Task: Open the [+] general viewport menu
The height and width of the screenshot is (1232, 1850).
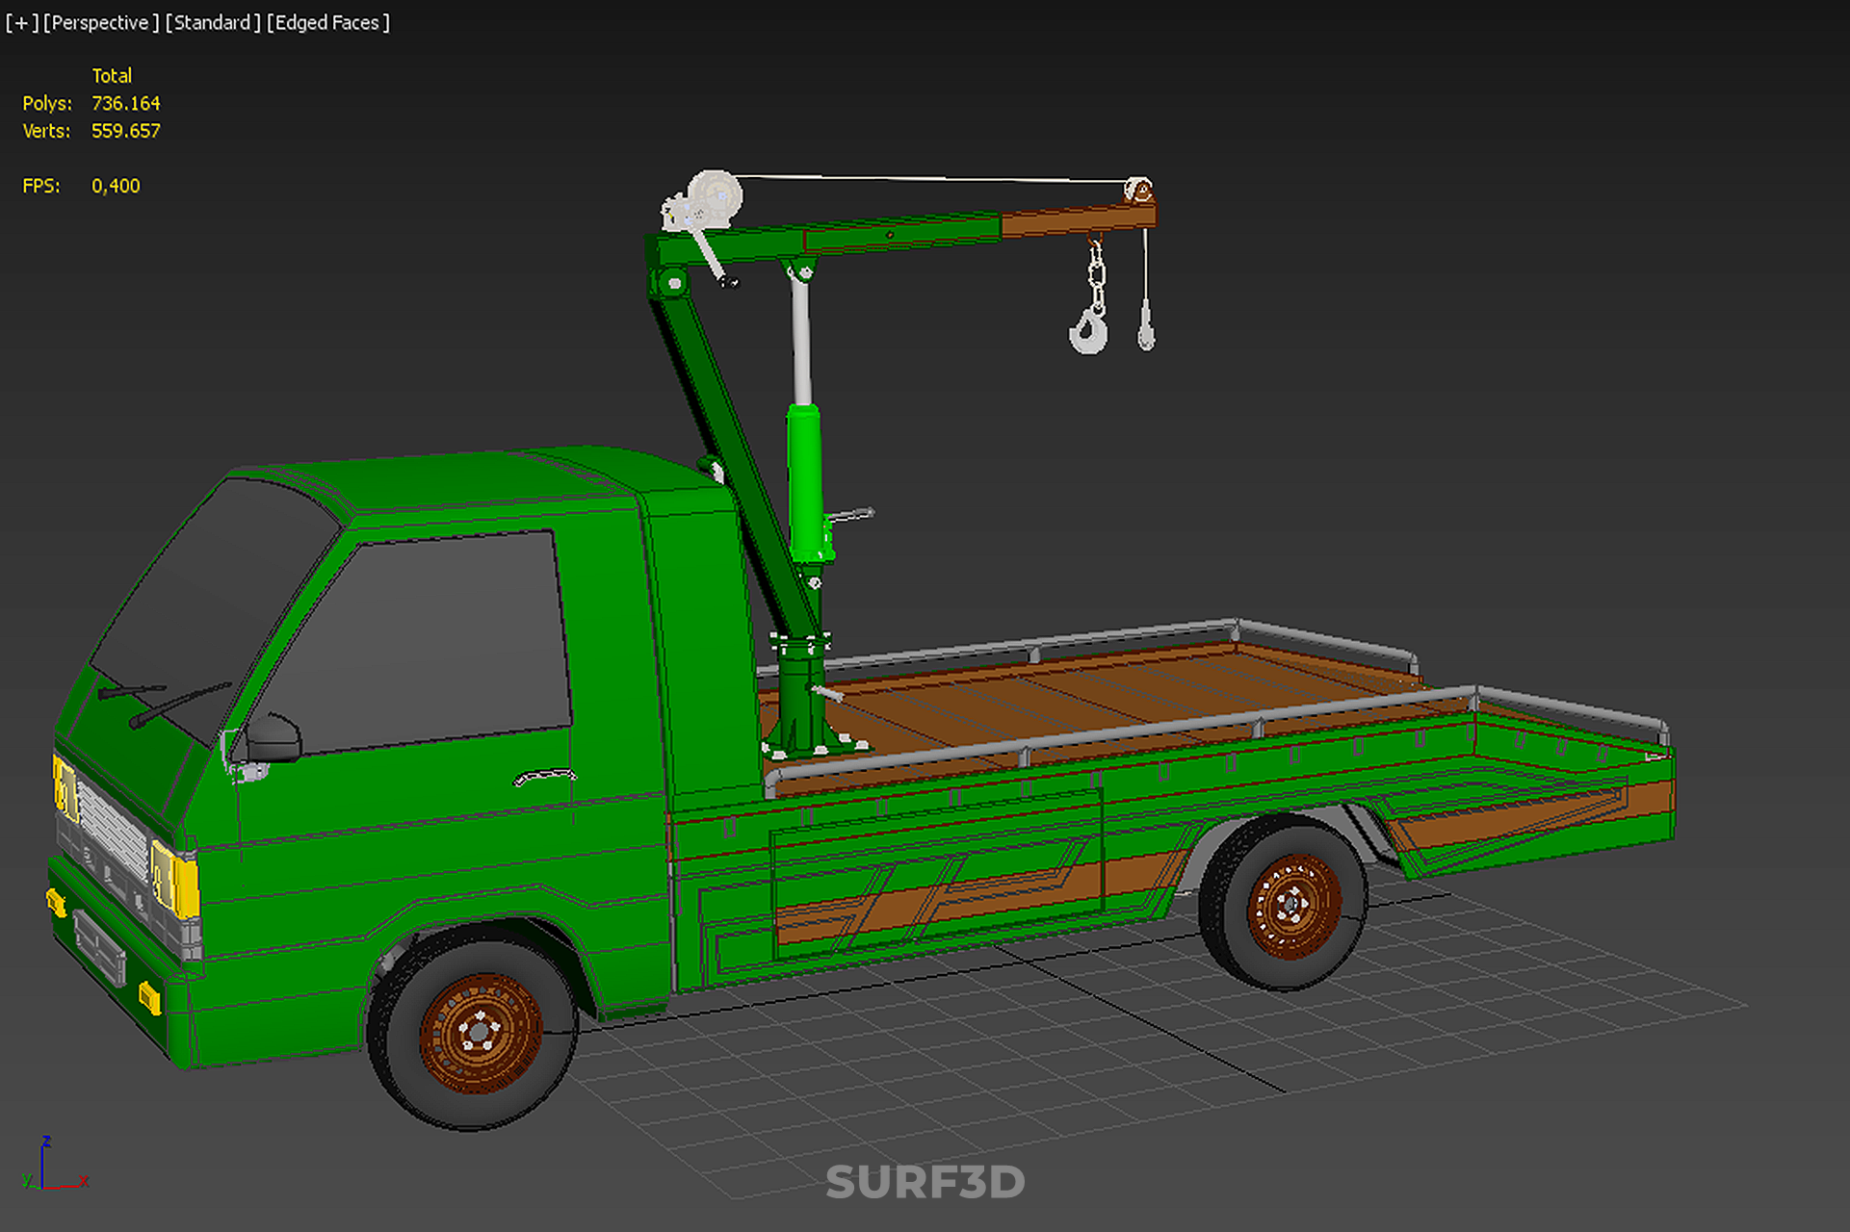Action: [x=21, y=22]
